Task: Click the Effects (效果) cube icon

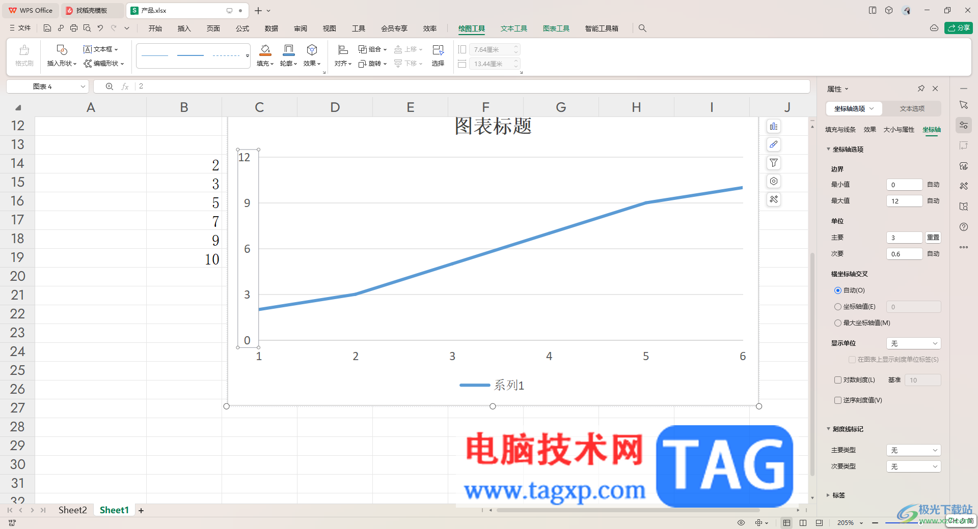Action: tap(312, 50)
